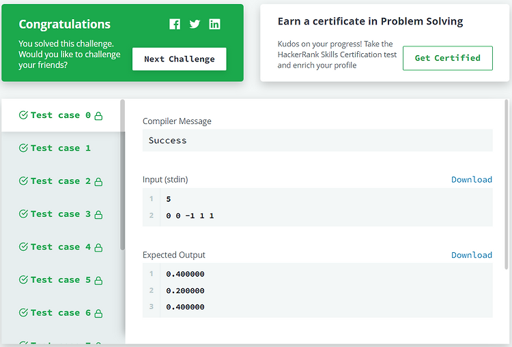
Task: Click input line '5'
Action: [x=169, y=199]
